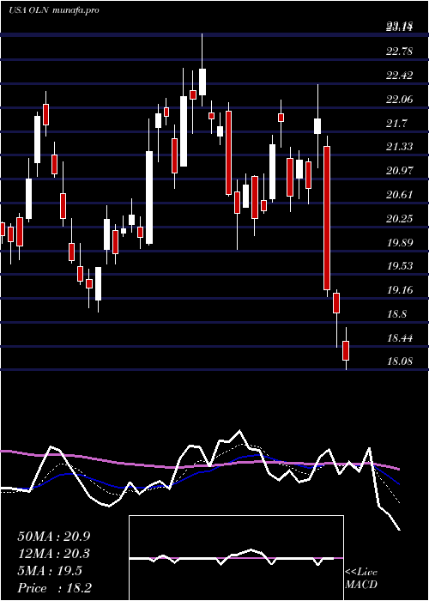Click the 'Price : 18.2' reading
Screen dimensions: 429x601
point(54,588)
